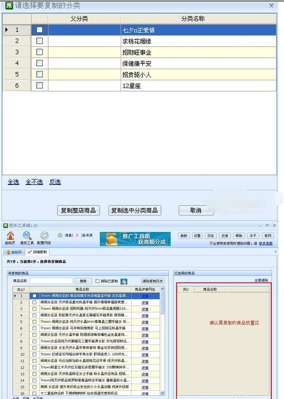Viewport: 284px width, 399px height.
Task: Click the hand icon beside 排除已复制
Action: 124,281
